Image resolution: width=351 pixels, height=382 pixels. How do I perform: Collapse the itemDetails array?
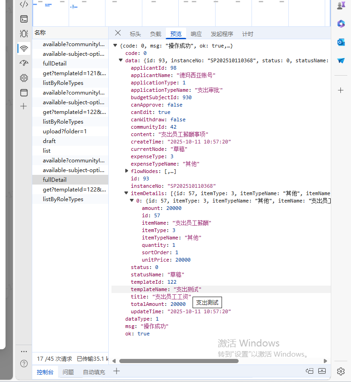[127, 193]
